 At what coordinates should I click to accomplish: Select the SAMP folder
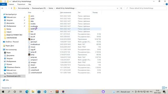click(x=33, y=29)
